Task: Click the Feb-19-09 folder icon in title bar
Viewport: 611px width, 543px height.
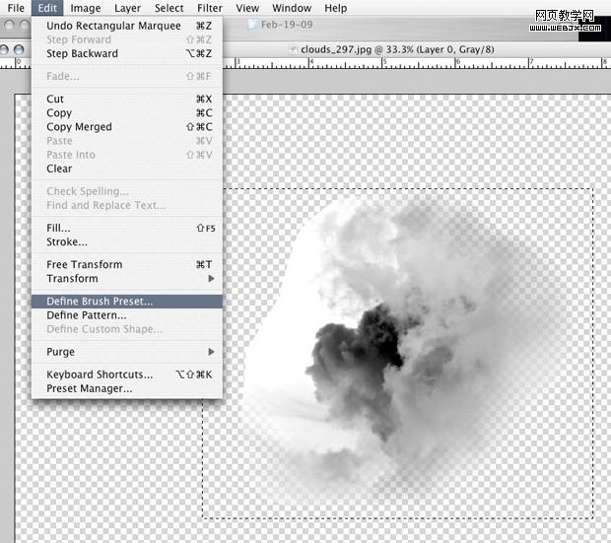Action: tap(253, 25)
